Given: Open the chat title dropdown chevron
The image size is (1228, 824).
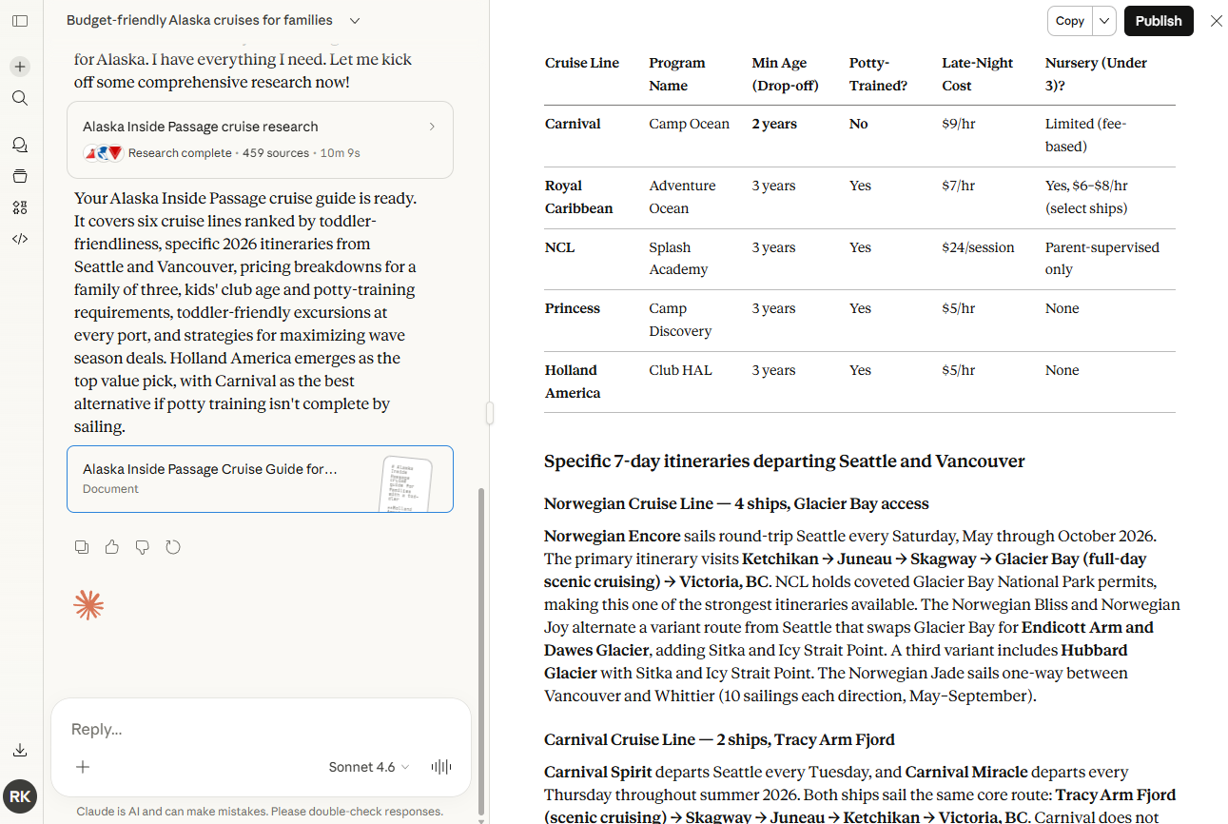Looking at the screenshot, I should (x=355, y=20).
